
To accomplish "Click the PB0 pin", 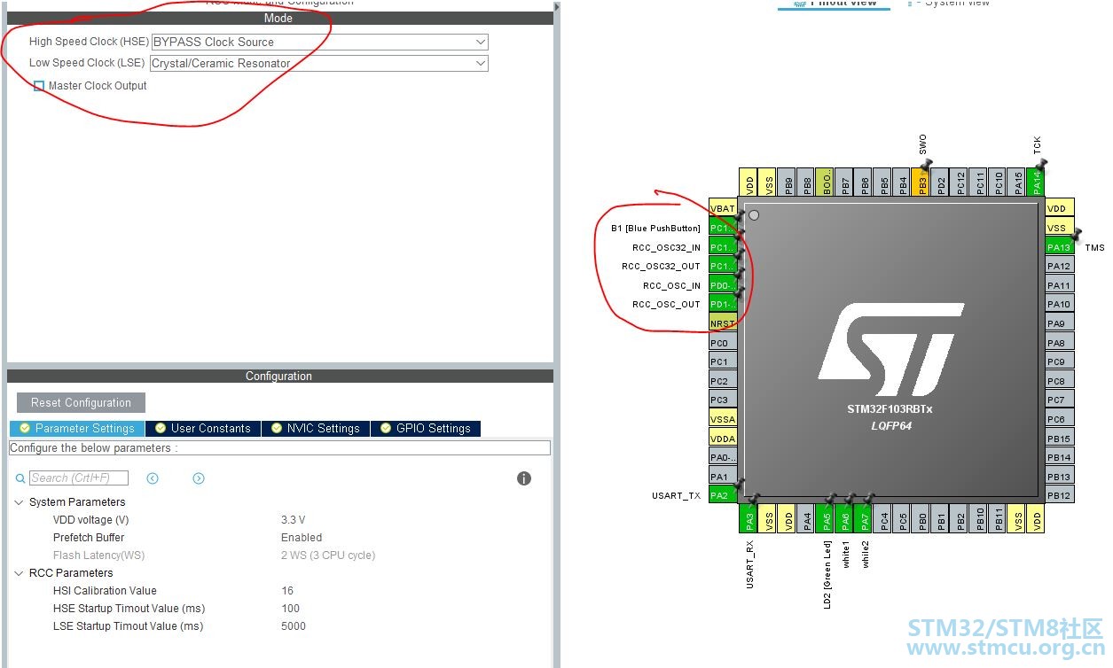I will 922,518.
